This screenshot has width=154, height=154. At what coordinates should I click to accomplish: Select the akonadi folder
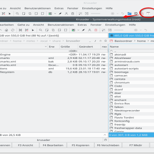pyautogui.click(x=131, y=55)
